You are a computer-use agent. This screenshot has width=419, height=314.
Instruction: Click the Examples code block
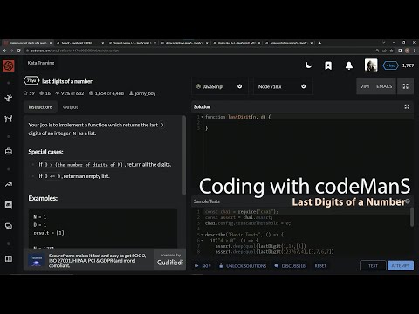click(103, 229)
